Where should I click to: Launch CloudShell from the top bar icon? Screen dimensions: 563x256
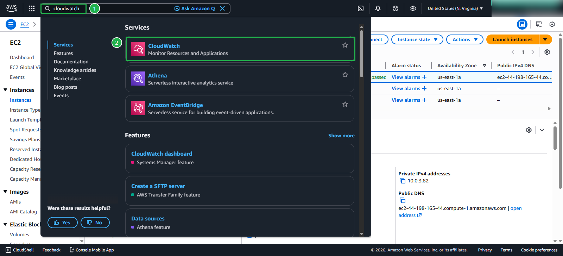361,8
